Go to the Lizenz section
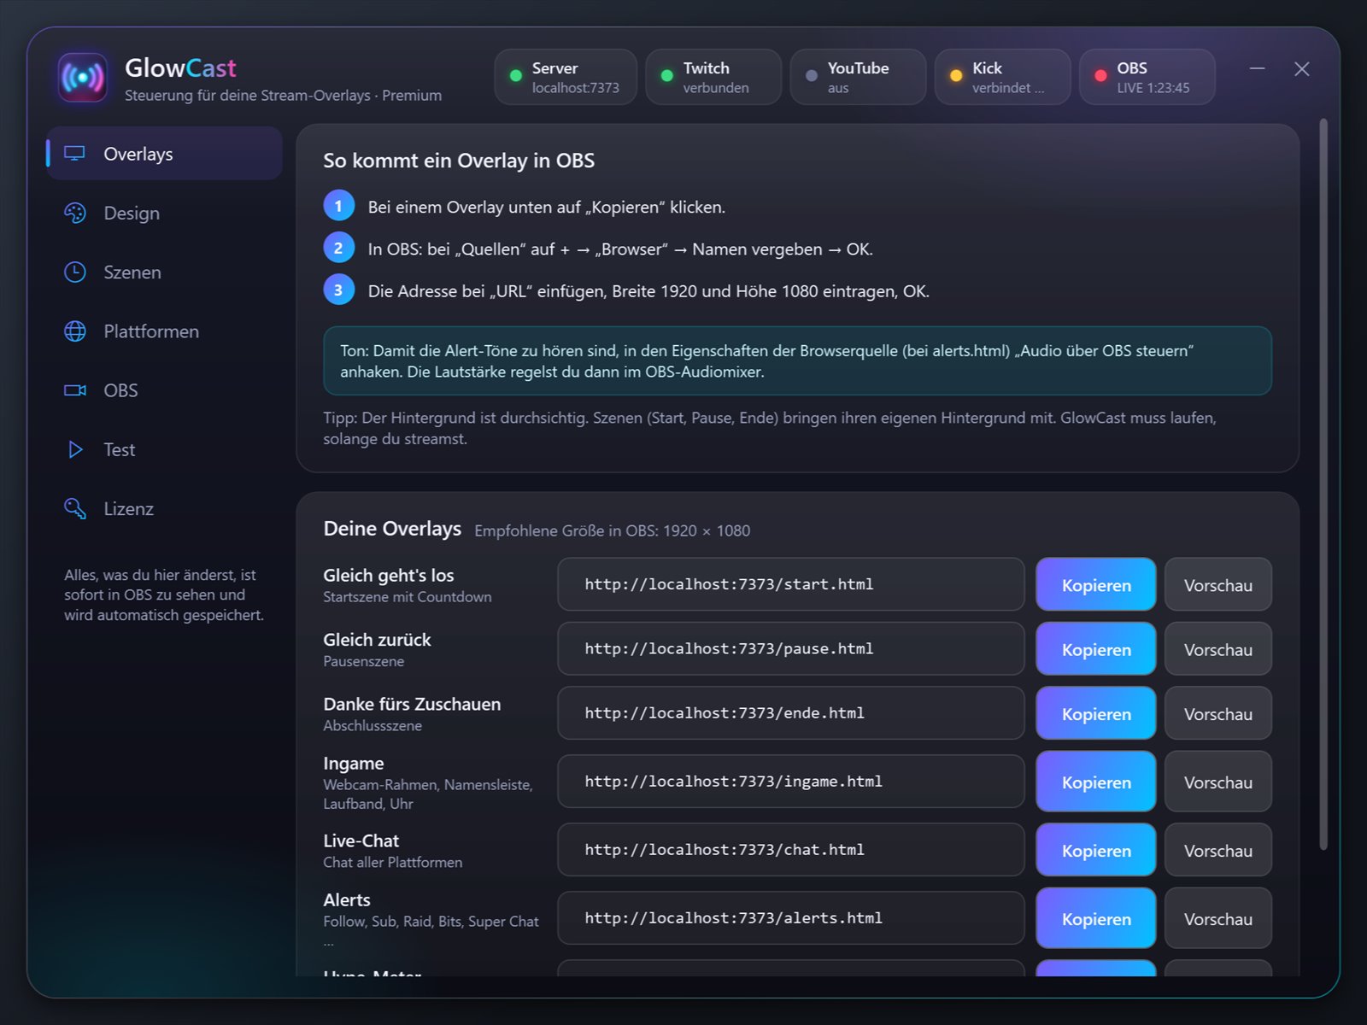This screenshot has height=1025, width=1367. 165,508
